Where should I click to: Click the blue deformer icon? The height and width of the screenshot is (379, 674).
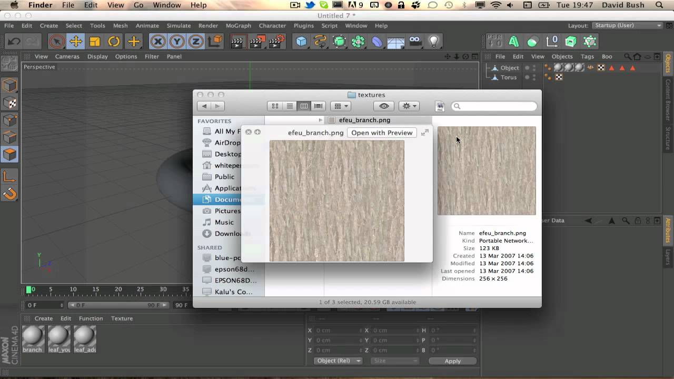[377, 42]
